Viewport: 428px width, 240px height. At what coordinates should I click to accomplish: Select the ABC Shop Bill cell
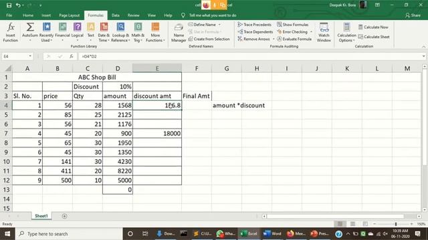click(97, 77)
